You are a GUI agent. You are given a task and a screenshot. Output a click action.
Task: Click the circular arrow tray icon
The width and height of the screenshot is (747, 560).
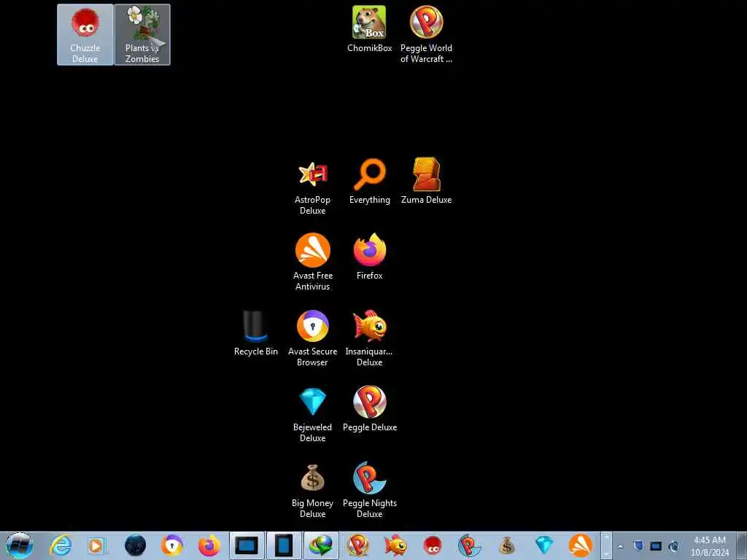(673, 545)
